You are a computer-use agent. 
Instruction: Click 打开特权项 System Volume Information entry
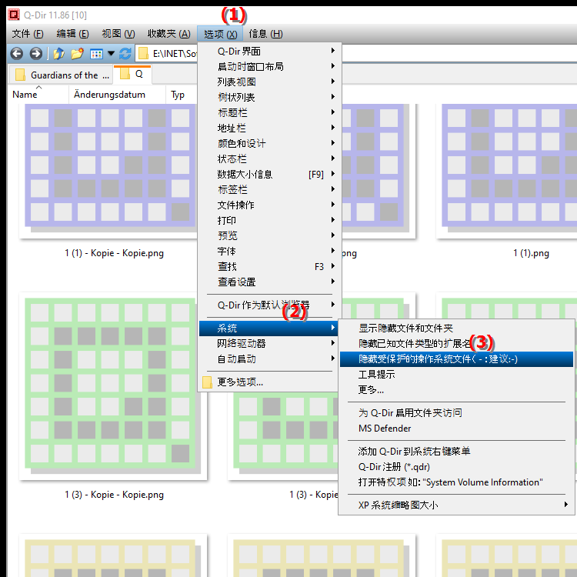click(x=456, y=482)
